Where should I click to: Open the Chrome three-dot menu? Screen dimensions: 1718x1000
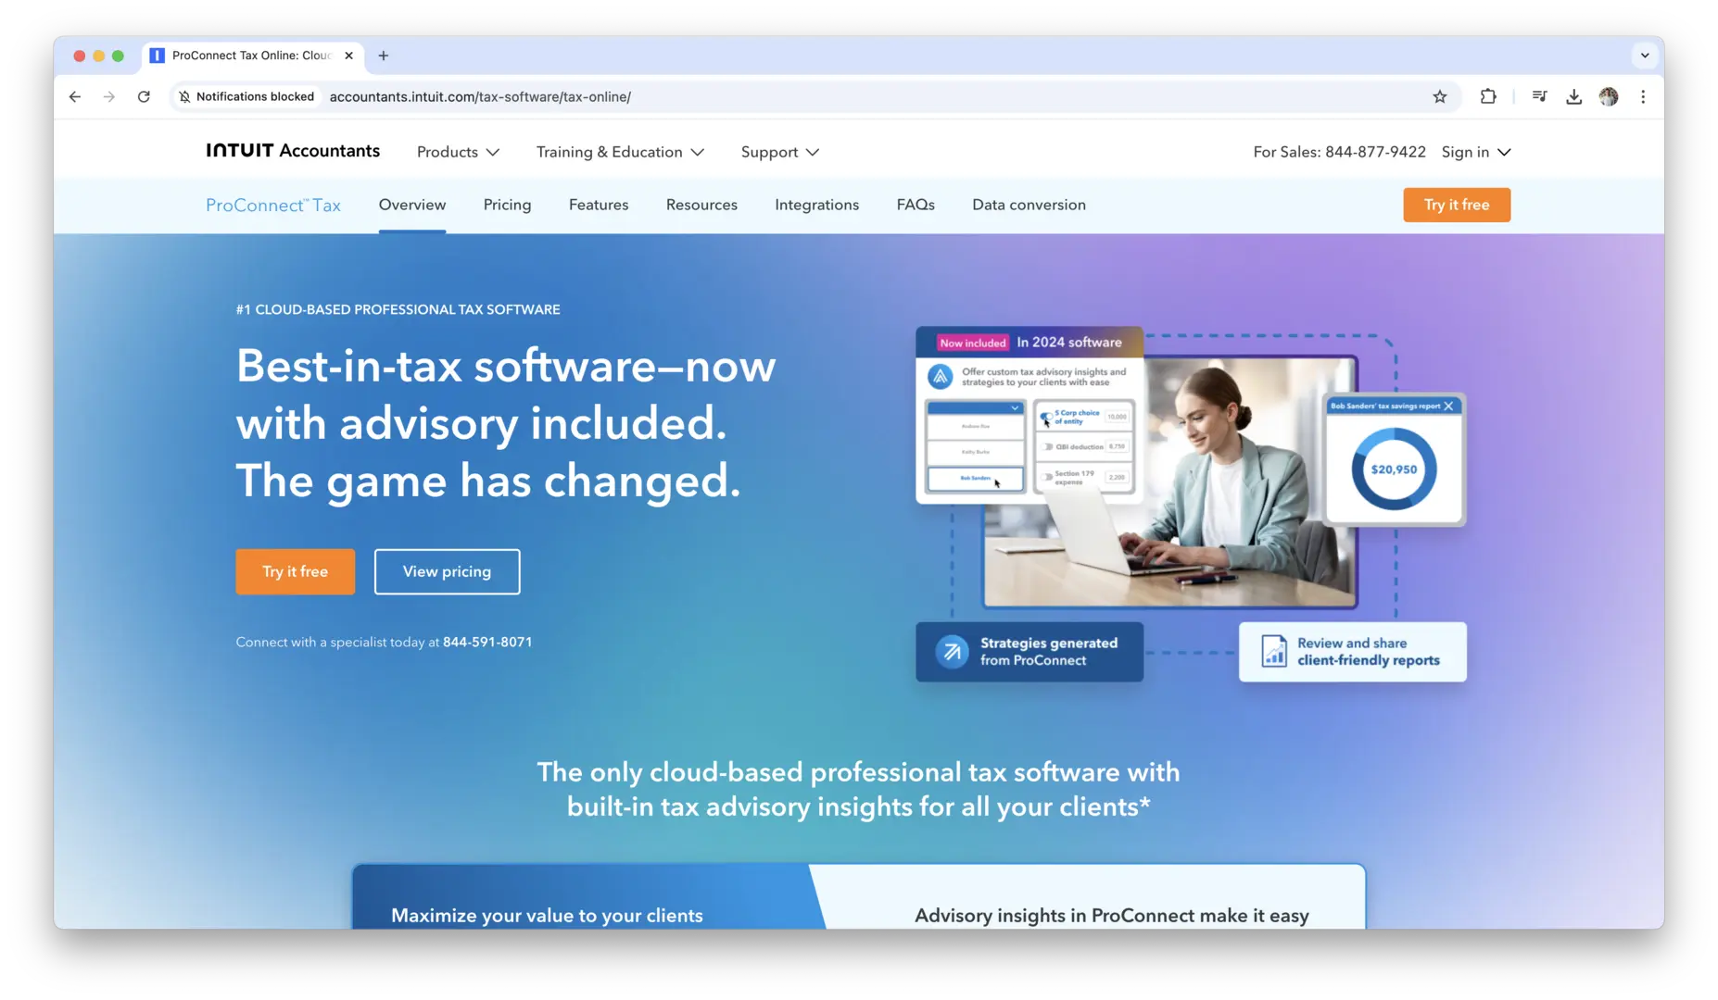click(1643, 96)
